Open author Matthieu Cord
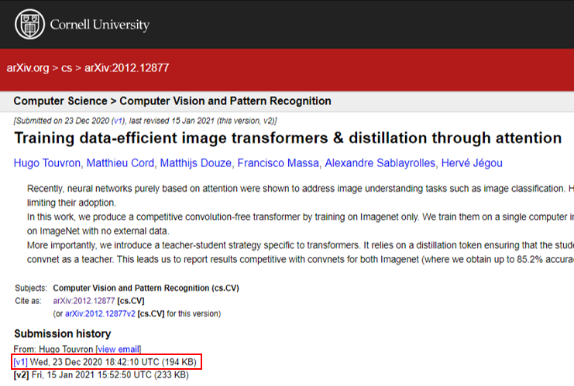 click(120, 163)
